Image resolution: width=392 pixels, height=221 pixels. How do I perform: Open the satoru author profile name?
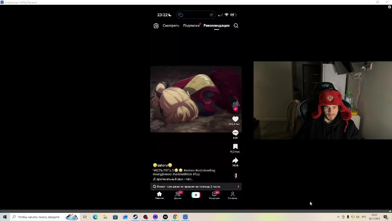click(x=162, y=165)
